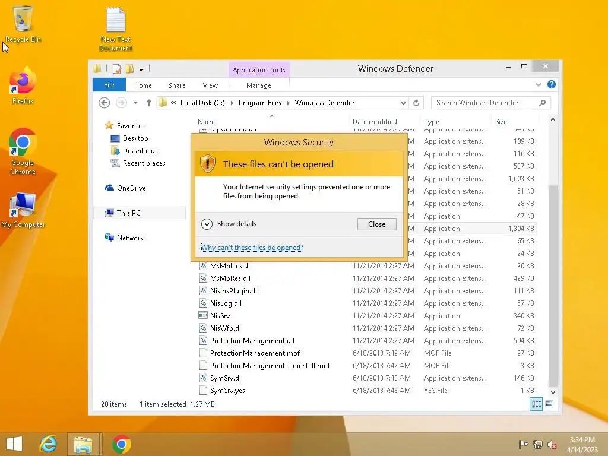Go up one folder level arrow
Viewport: 608px width, 456px height.
149,103
